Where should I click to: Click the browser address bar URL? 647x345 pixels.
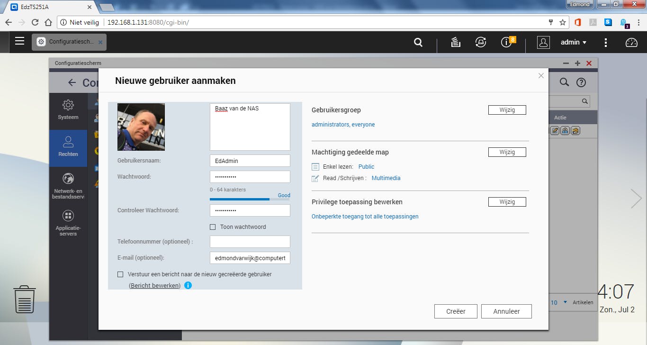148,22
